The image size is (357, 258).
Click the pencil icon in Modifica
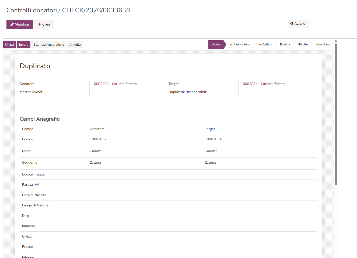(x=12, y=24)
